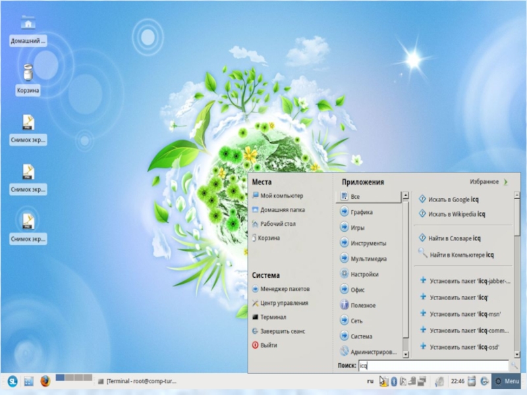Click the Центр управления tools icon
This screenshot has width=527, height=395.
[x=255, y=303]
